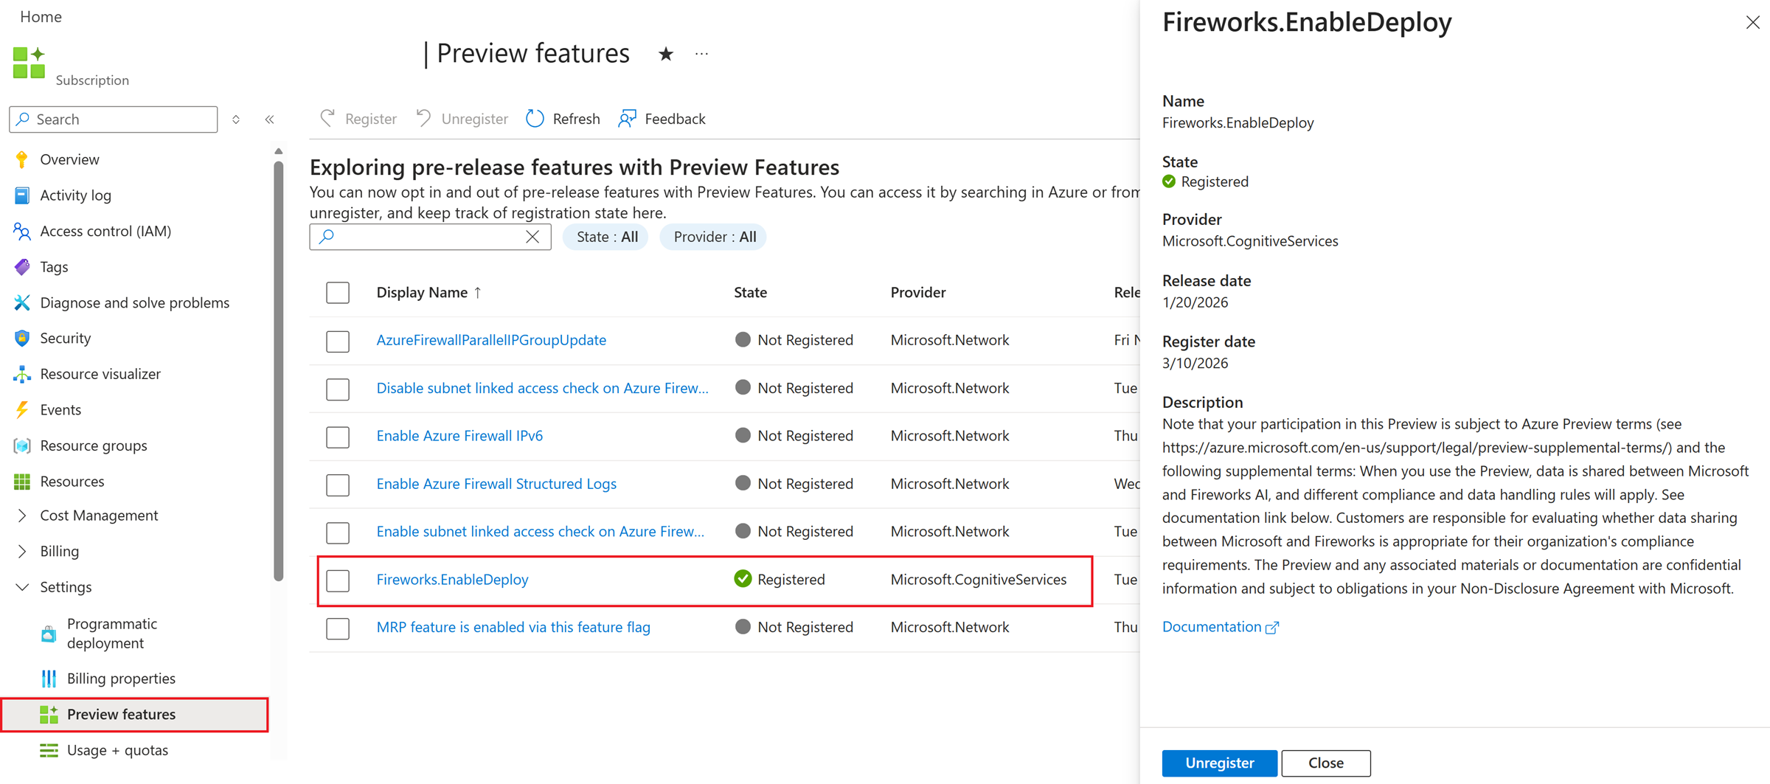
Task: Click the State : All filter pill
Action: coord(606,237)
